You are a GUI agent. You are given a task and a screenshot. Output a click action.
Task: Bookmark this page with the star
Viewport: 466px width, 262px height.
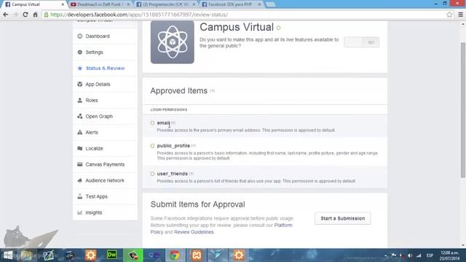pos(449,15)
